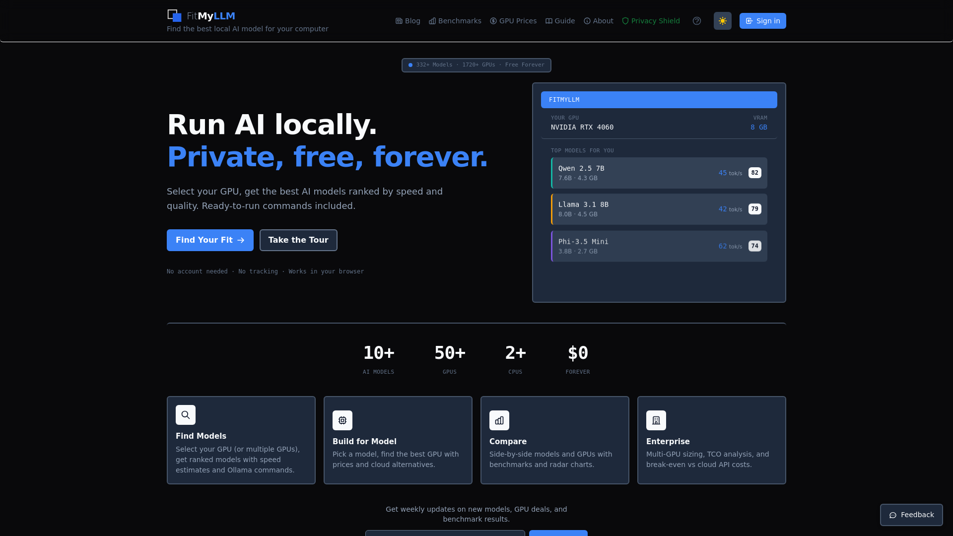953x536 pixels.
Task: Open the Benchmarks nav link
Action: 455,21
